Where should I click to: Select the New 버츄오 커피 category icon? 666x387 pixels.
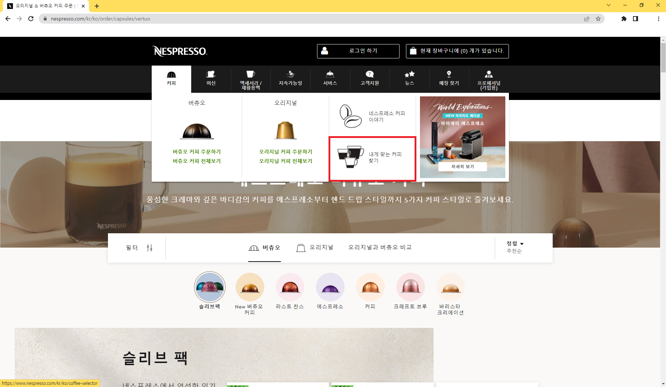coord(250,287)
